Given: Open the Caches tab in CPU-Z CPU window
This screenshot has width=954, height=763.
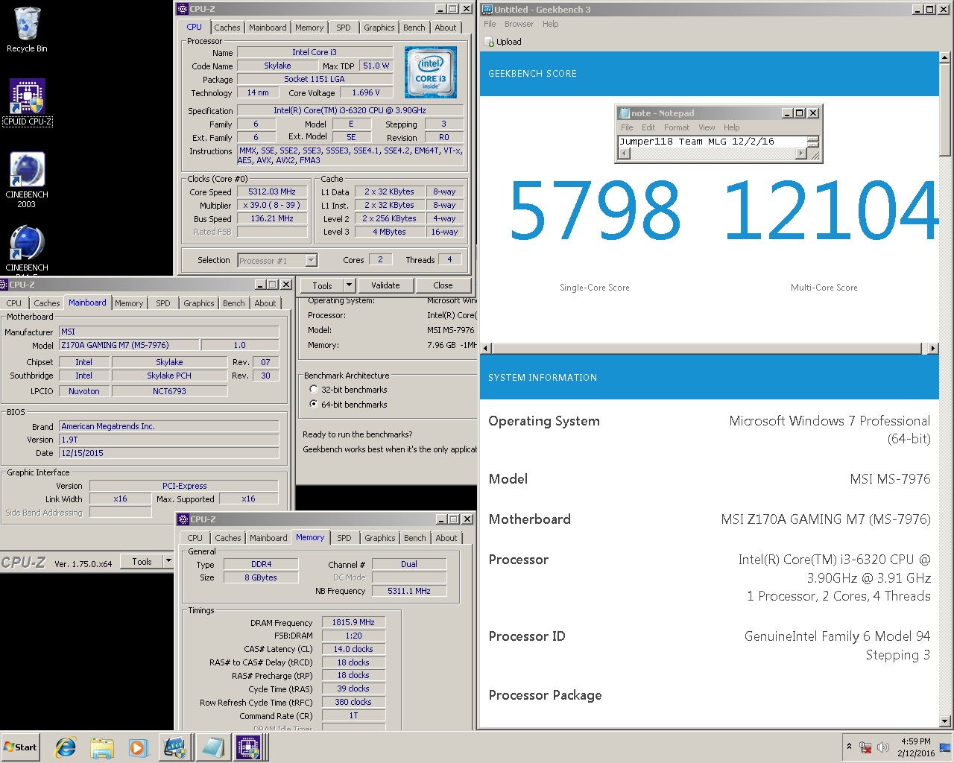Looking at the screenshot, I should pos(227,28).
